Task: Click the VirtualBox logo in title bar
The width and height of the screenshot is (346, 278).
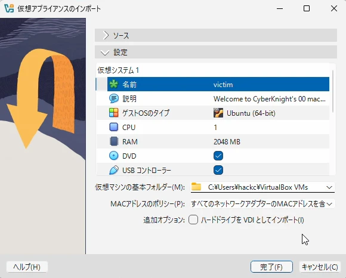Action: pos(9,8)
